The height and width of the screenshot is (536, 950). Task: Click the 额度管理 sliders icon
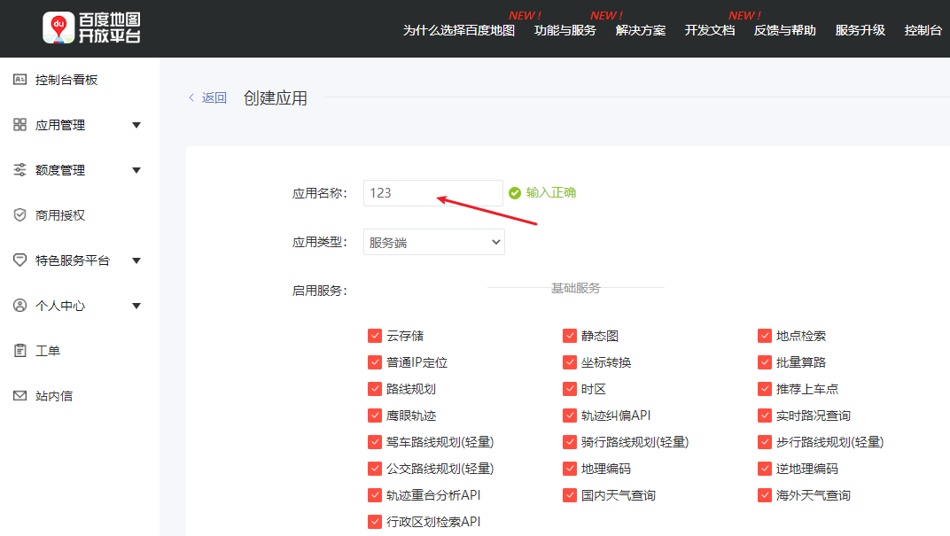(20, 169)
